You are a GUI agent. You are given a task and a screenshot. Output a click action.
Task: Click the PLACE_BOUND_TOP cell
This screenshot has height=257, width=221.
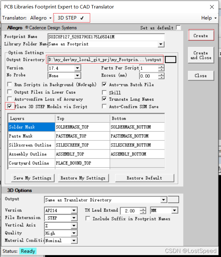click(x=82, y=163)
